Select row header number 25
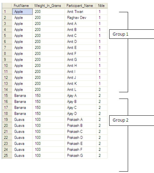Viewport: 154px width, 173px height. [7, 156]
